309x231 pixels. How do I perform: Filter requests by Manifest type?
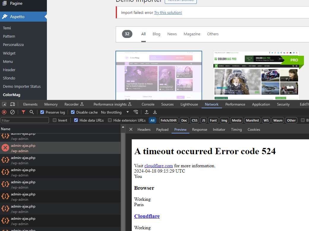(252, 120)
